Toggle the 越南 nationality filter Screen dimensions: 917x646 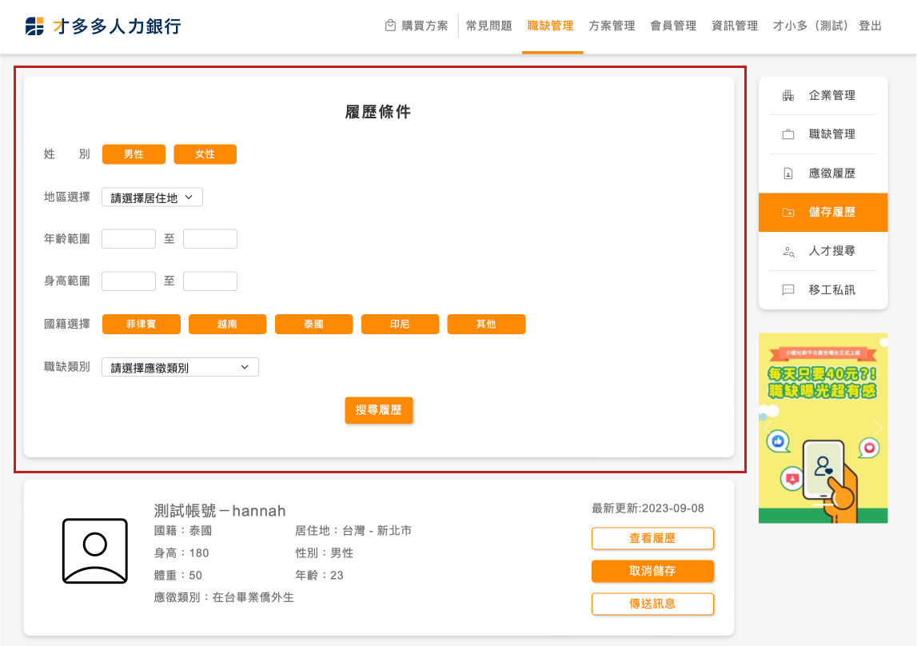228,324
